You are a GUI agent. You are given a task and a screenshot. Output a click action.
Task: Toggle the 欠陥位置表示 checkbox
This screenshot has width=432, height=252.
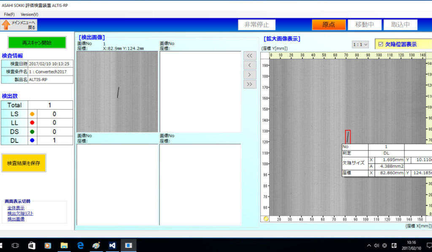(381, 44)
